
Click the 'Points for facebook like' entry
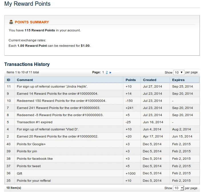pos(35,159)
